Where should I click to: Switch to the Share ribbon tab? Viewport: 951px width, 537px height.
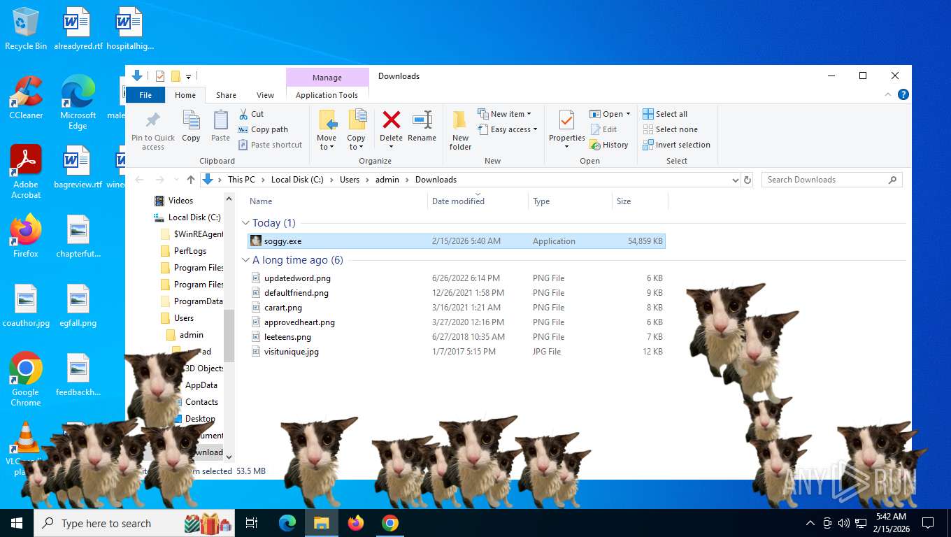tap(226, 95)
